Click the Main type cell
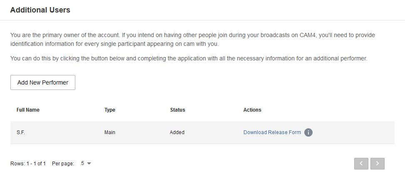The image size is (405, 187). (110, 132)
